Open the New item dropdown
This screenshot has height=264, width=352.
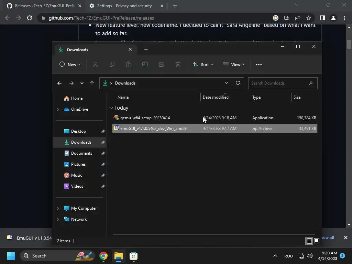coord(70,64)
